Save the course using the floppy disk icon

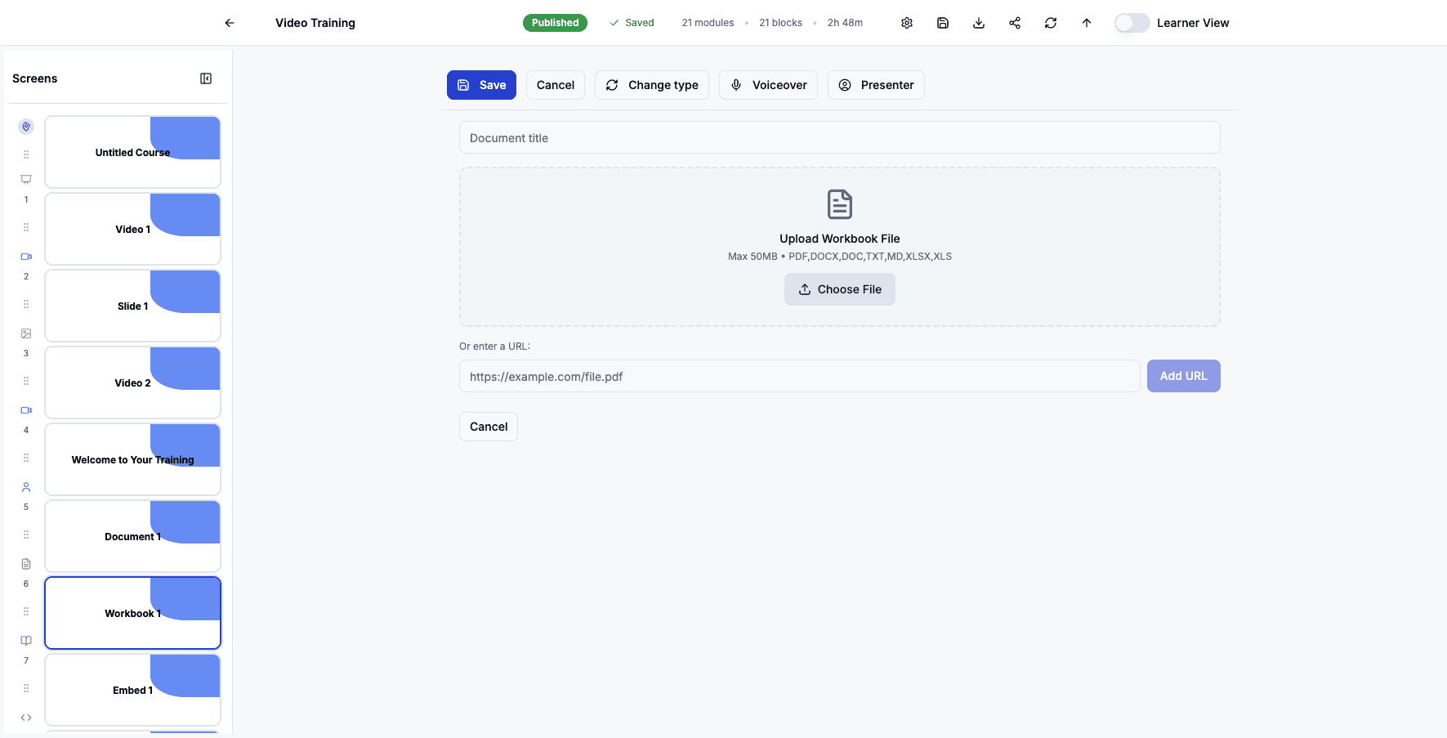tap(943, 22)
